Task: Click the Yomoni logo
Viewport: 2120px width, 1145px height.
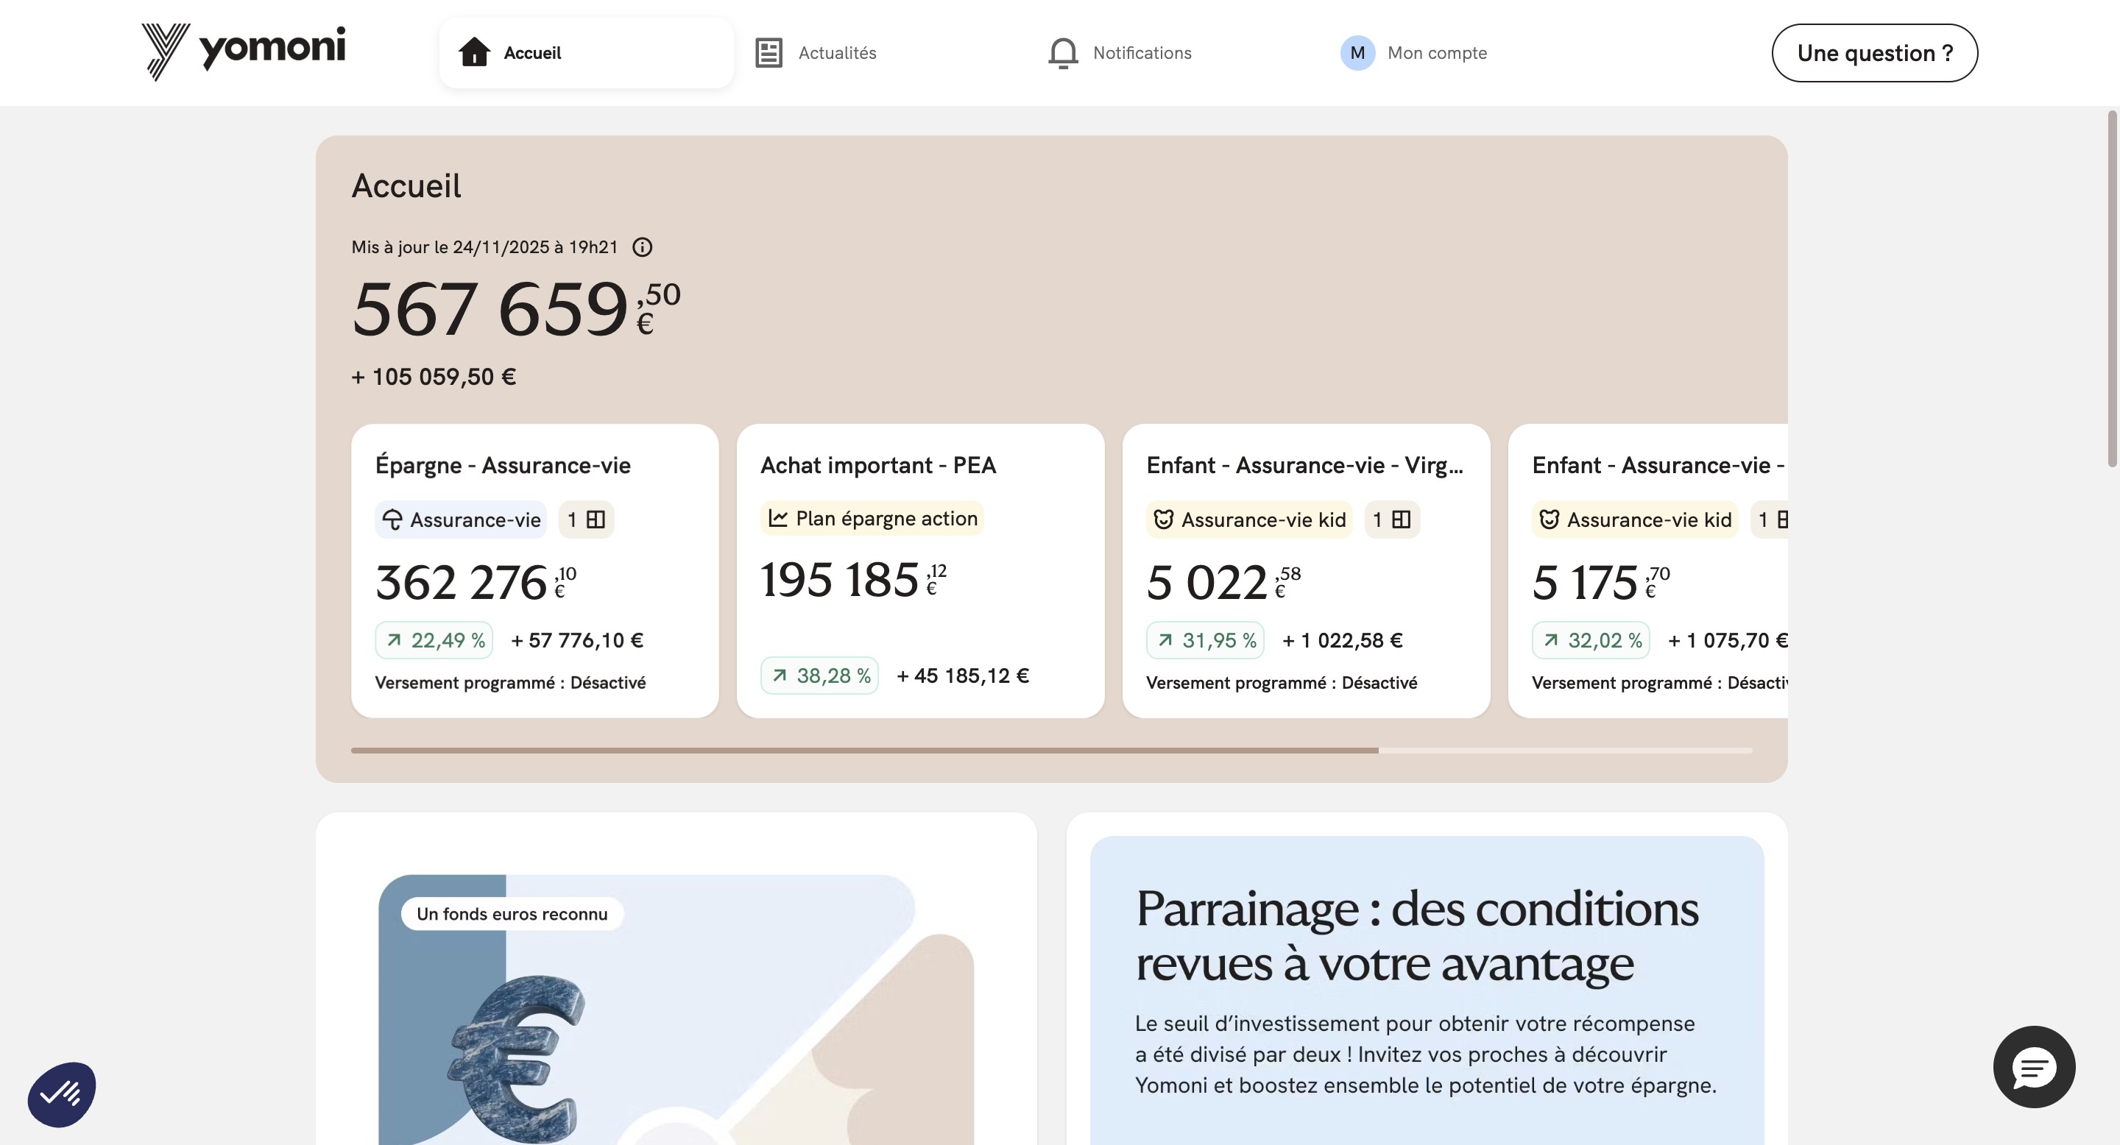Action: point(244,51)
